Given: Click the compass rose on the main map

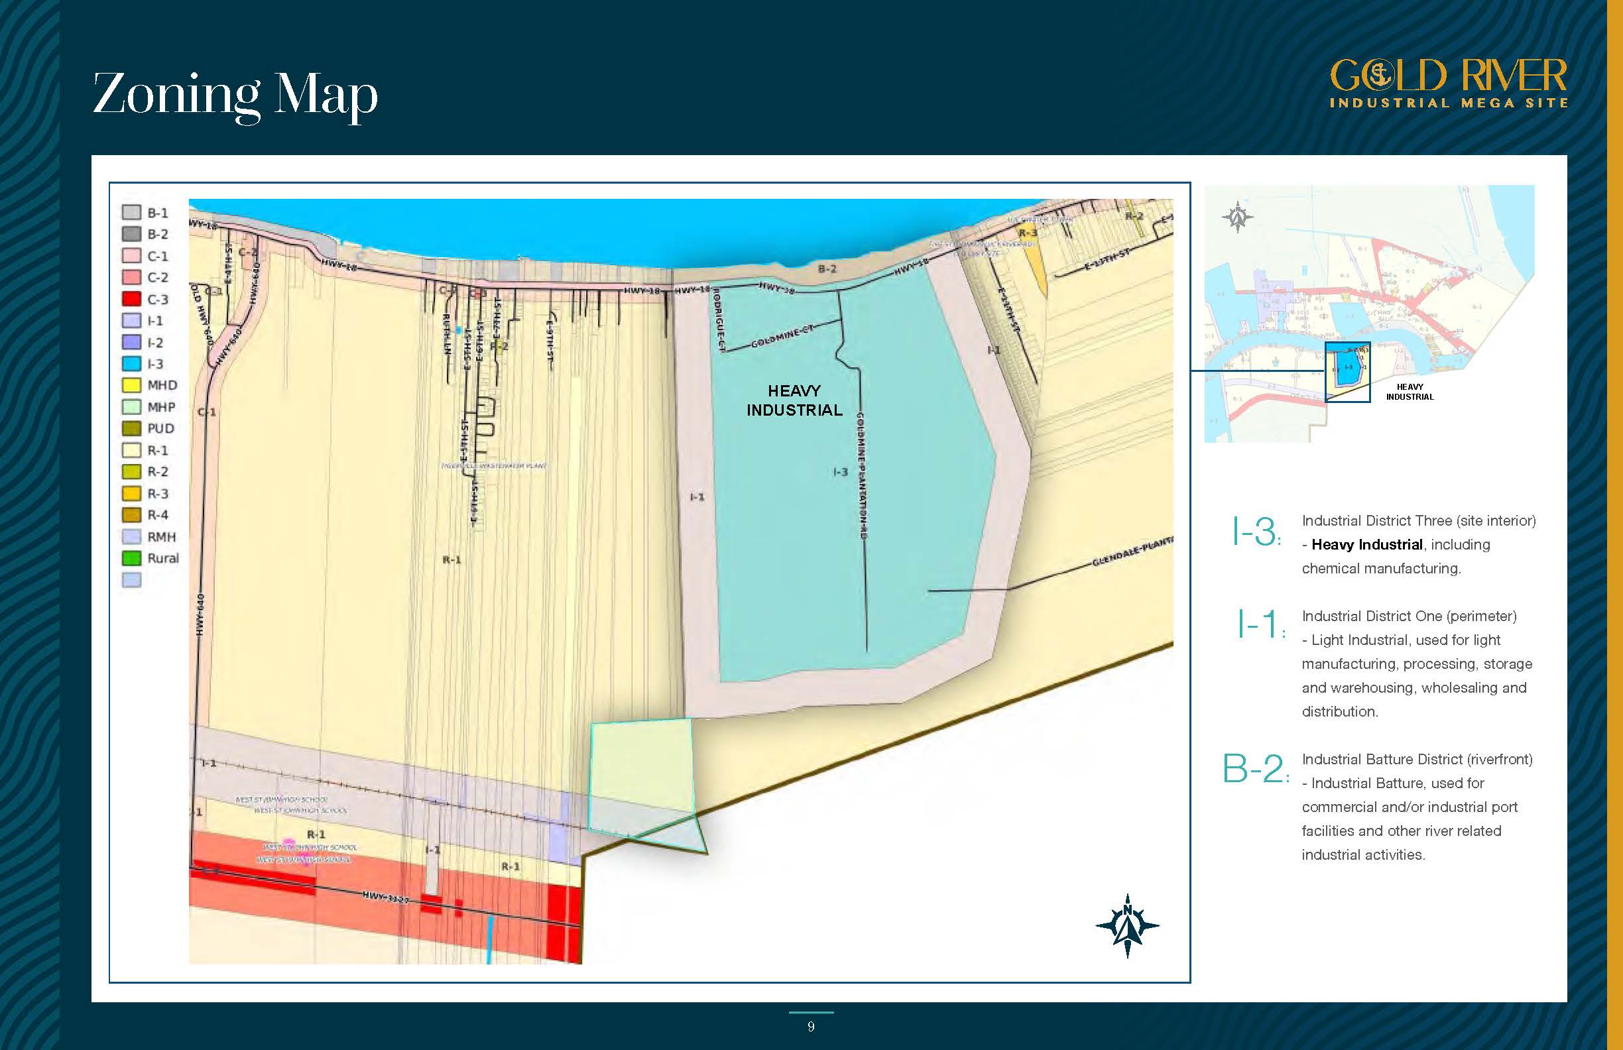Looking at the screenshot, I should click(x=1127, y=925).
